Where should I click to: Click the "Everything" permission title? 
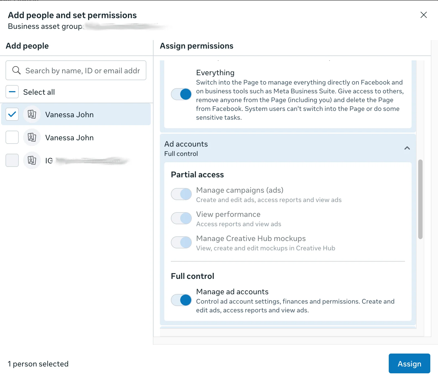click(x=215, y=72)
